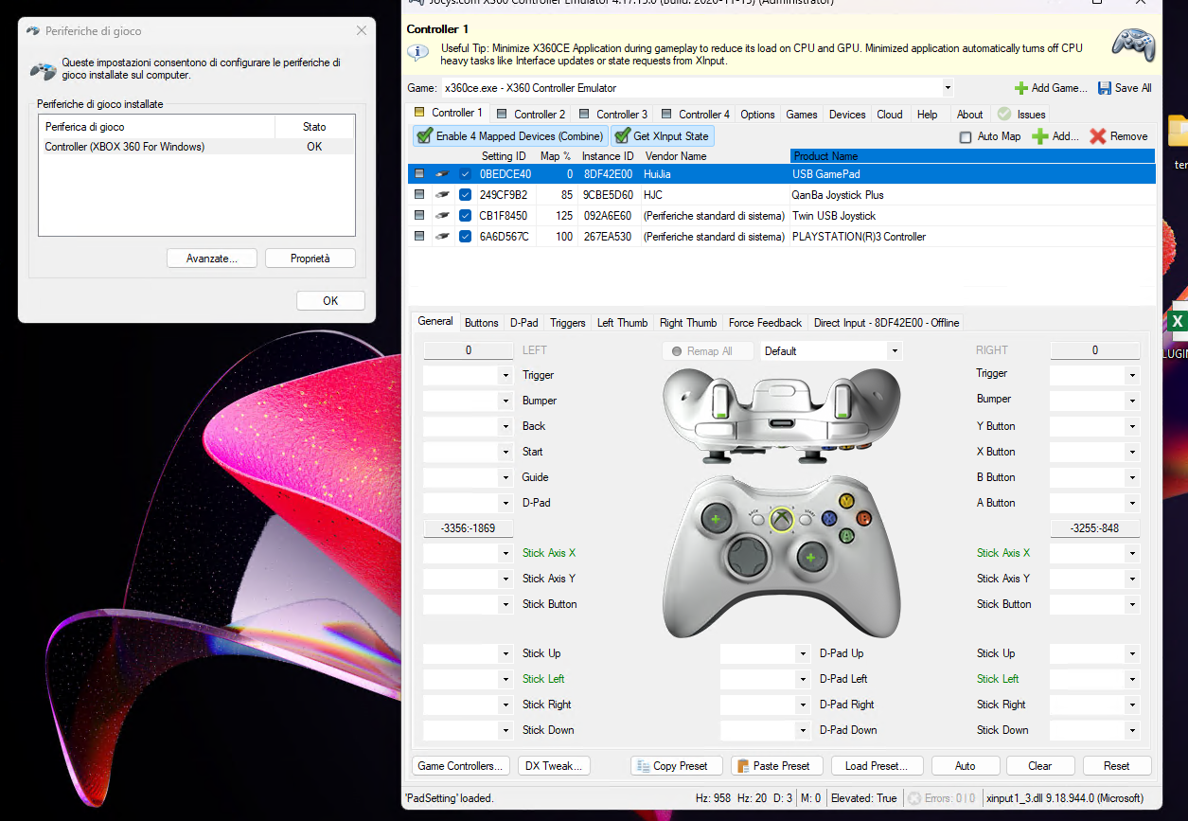This screenshot has height=821, width=1188.
Task: Click the green Add plus icon near Remove
Action: (1039, 136)
